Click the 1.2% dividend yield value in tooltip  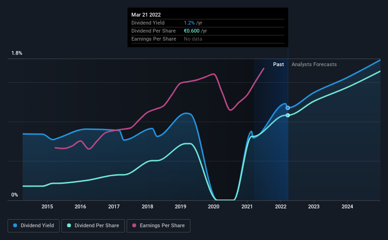(x=190, y=23)
